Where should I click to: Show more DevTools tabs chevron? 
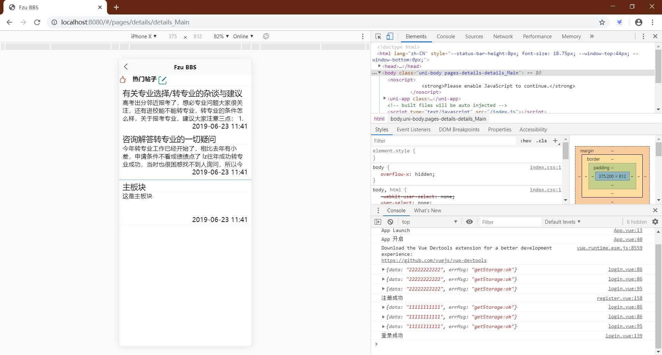tap(592, 36)
